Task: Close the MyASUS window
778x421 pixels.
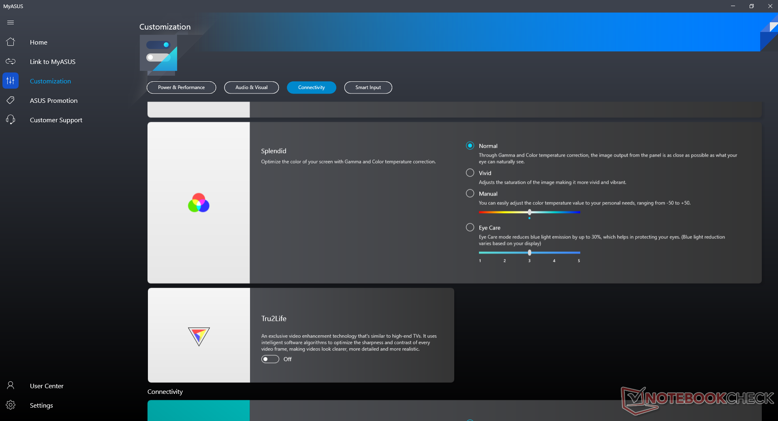Action: click(x=770, y=6)
